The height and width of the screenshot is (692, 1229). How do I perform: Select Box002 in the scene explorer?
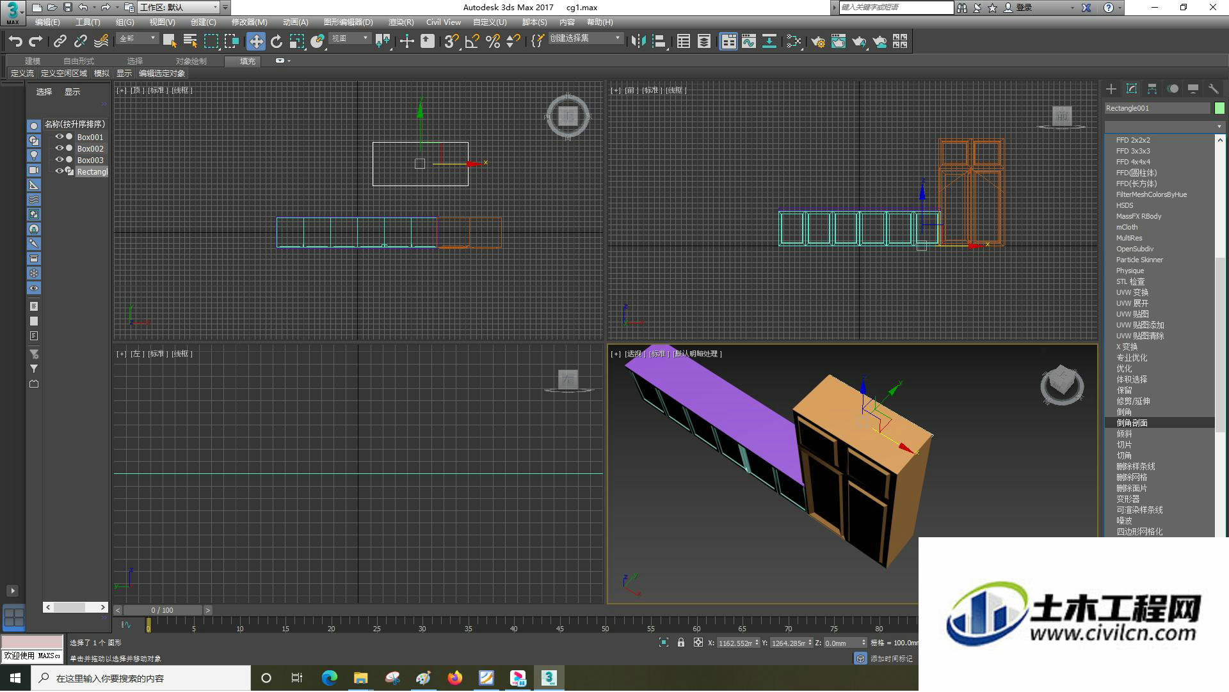click(90, 149)
